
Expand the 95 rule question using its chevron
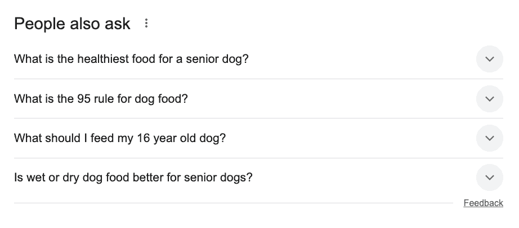point(489,99)
